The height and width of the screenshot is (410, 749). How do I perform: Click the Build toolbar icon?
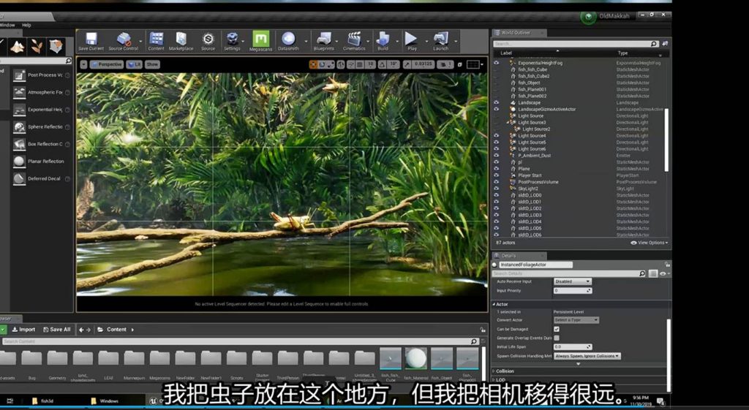[383, 39]
